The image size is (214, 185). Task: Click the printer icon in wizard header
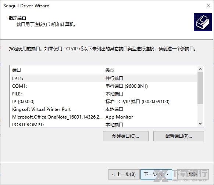pyautogui.click(x=203, y=22)
